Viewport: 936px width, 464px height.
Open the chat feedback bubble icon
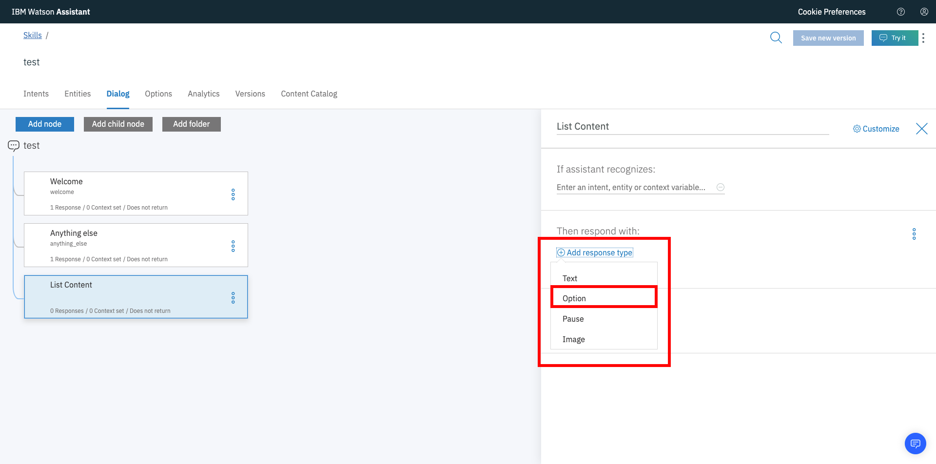[916, 444]
